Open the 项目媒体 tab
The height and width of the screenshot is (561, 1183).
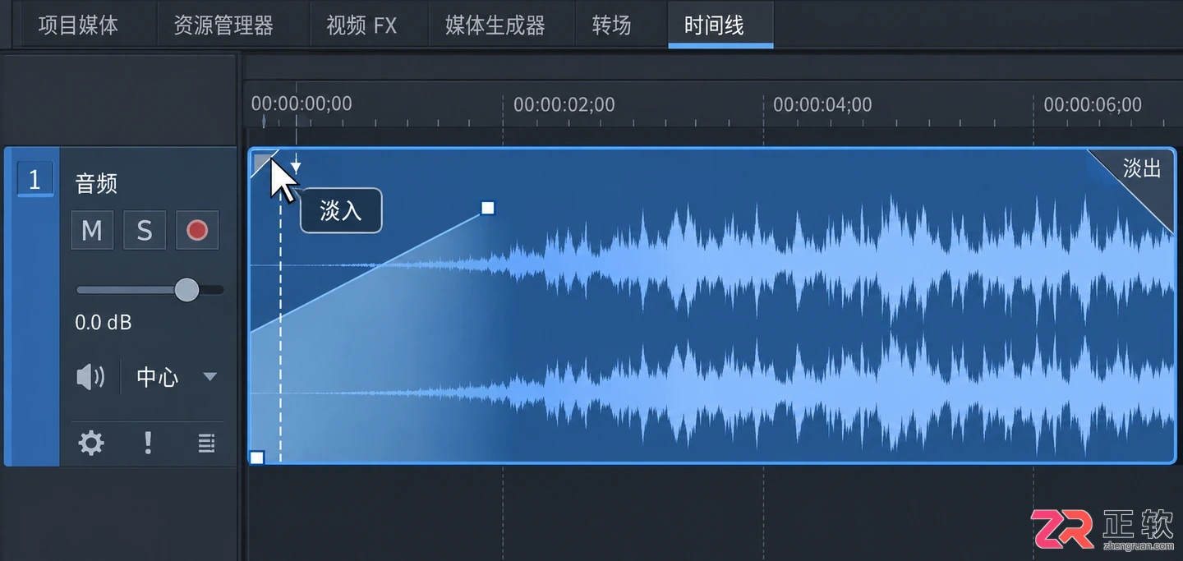pos(79,25)
